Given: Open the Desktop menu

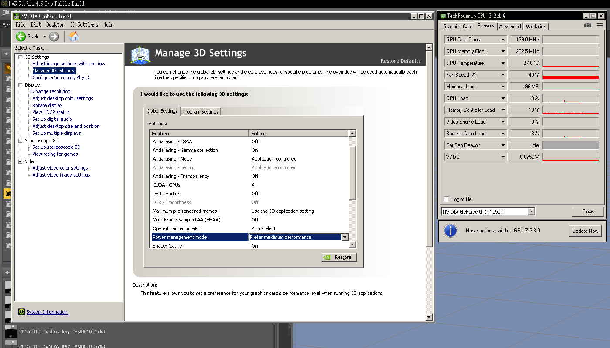Looking at the screenshot, I should point(55,25).
